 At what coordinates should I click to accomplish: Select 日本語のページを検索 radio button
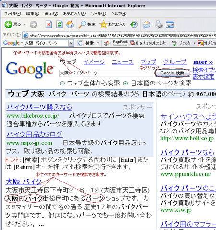126,83
